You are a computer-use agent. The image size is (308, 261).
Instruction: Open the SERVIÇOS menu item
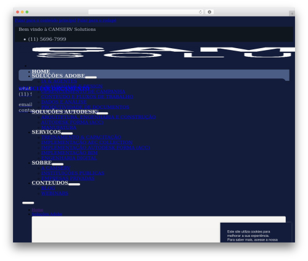[46, 132]
